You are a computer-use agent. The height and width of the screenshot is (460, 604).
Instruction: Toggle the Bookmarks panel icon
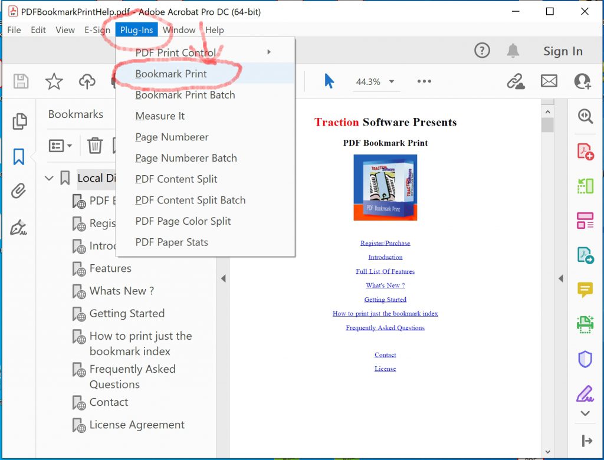pos(19,155)
